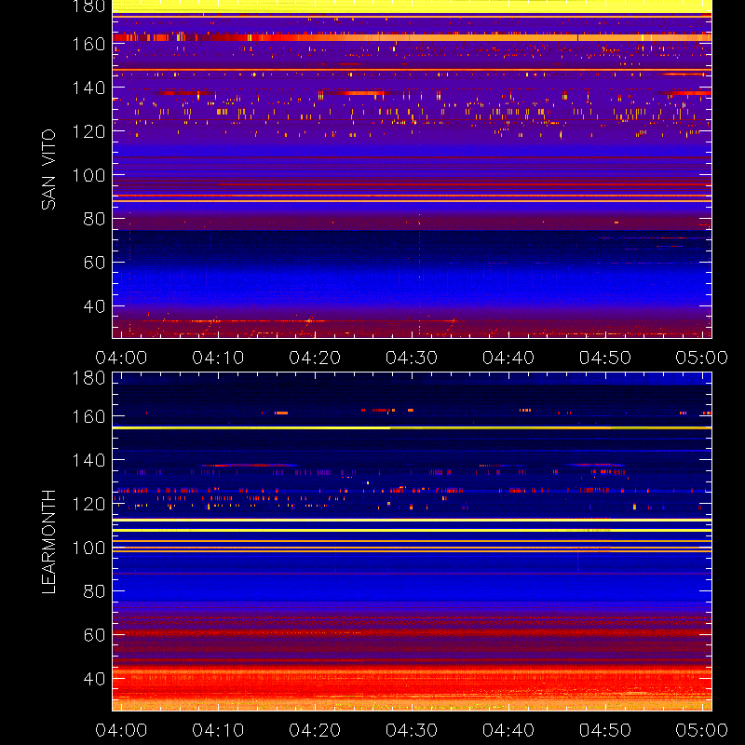Click the SAN VITO axis label
Screen dimensions: 745x745
[48, 169]
